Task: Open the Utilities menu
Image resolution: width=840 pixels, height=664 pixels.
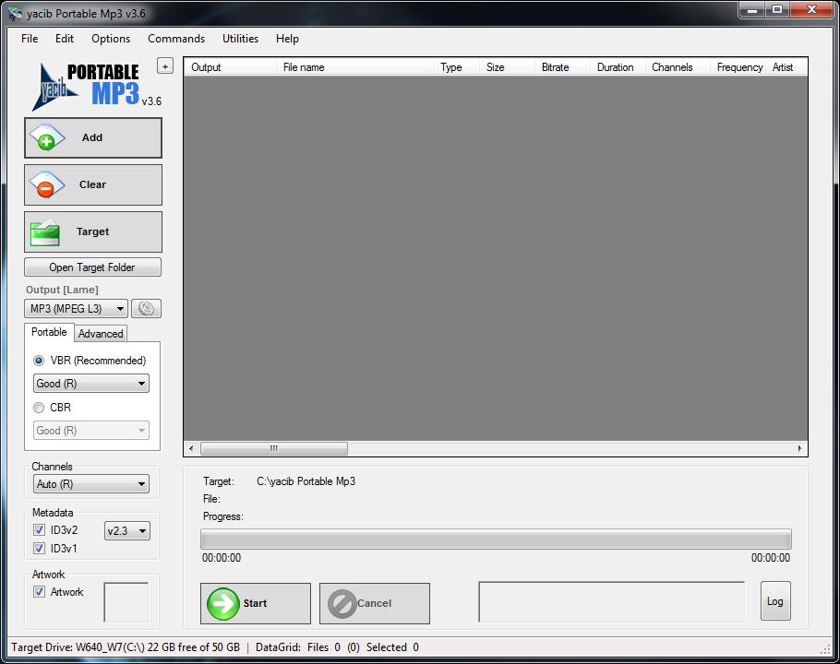Action: [241, 39]
